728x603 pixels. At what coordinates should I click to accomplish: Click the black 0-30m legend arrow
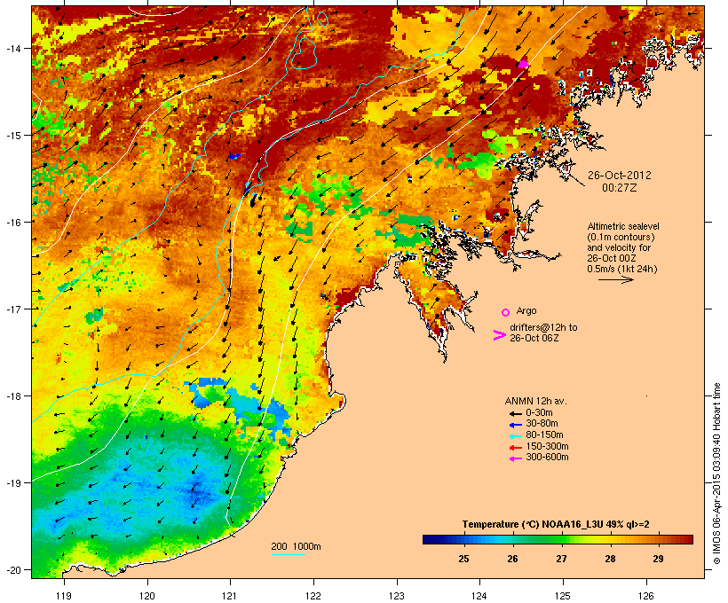[515, 413]
